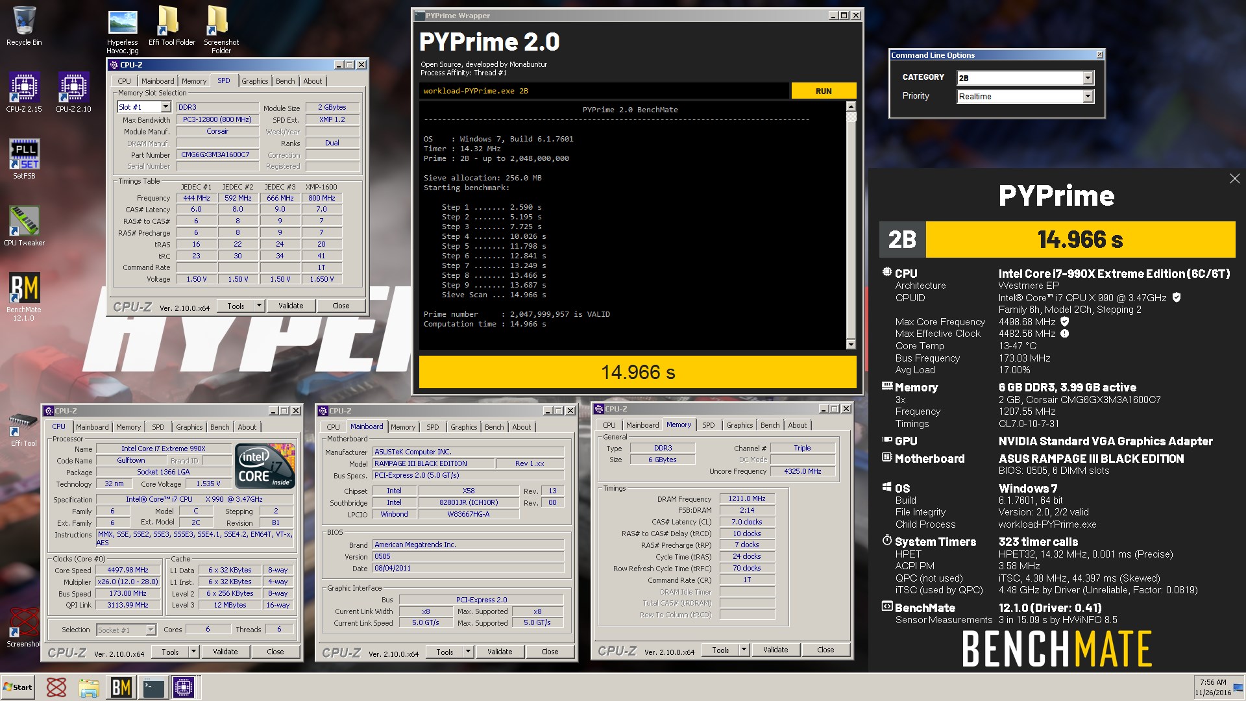Open Hyperless Havoc.jpg desktop icon

click(123, 31)
